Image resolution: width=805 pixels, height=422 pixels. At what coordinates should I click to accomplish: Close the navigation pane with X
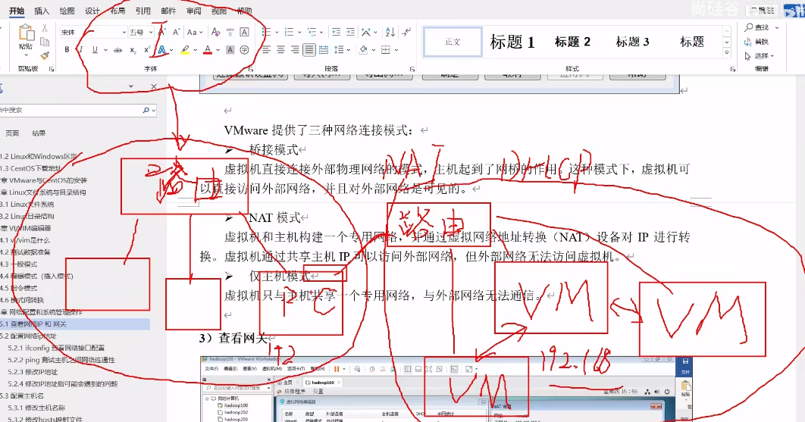tap(154, 87)
